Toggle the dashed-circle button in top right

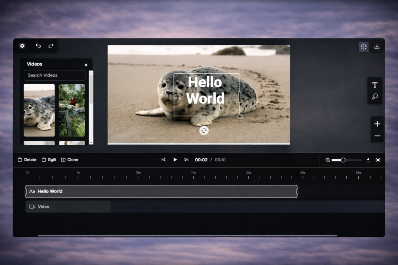(x=363, y=47)
